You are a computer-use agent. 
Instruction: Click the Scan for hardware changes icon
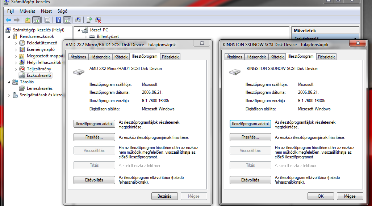(x=78, y=20)
